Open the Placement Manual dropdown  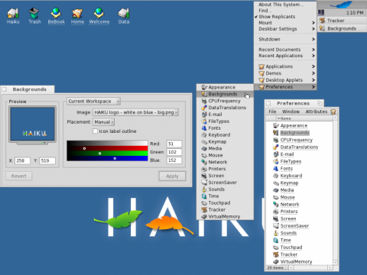coord(103,122)
